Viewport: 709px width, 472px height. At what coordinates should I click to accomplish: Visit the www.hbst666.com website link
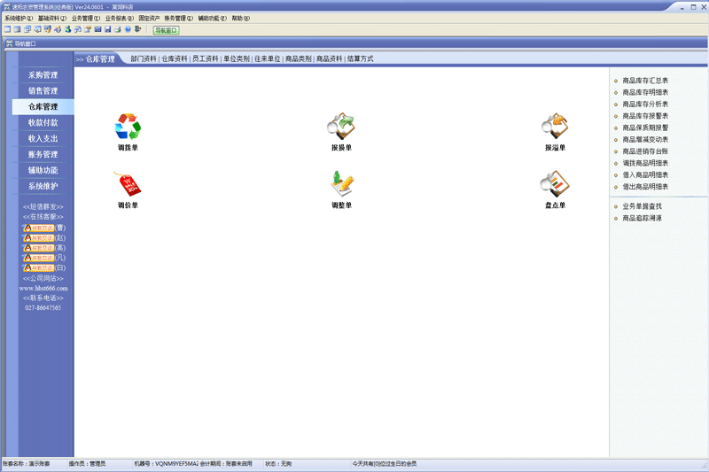43,288
